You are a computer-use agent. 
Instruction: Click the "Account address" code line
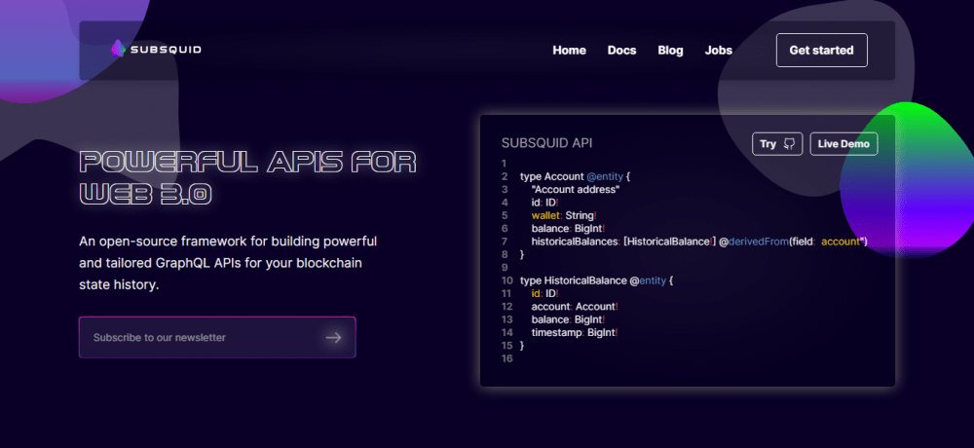point(576,190)
